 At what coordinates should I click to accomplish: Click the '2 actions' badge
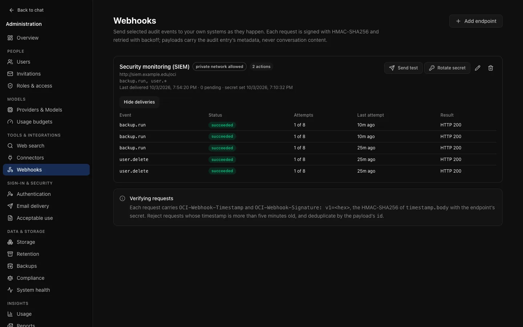pos(261,66)
